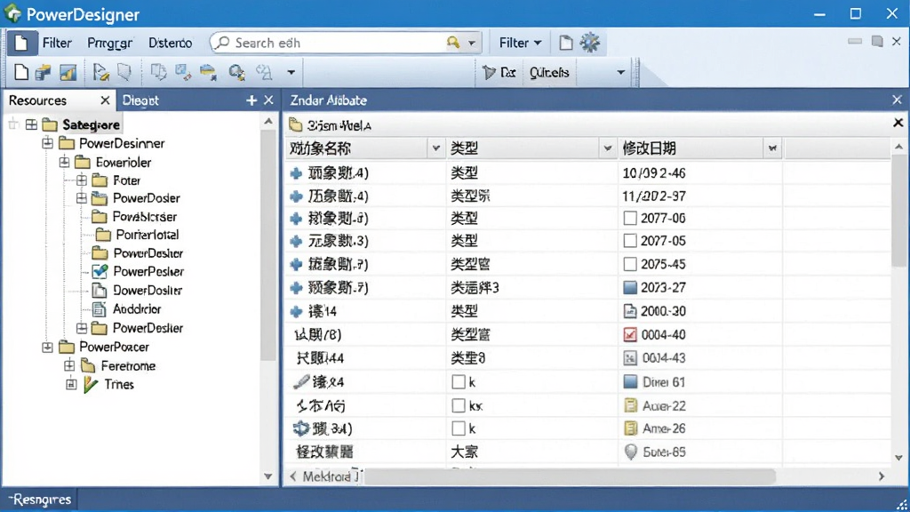Click the blue plus icon on the 10/09 2-46 row
This screenshot has width=910, height=512.
click(x=297, y=173)
